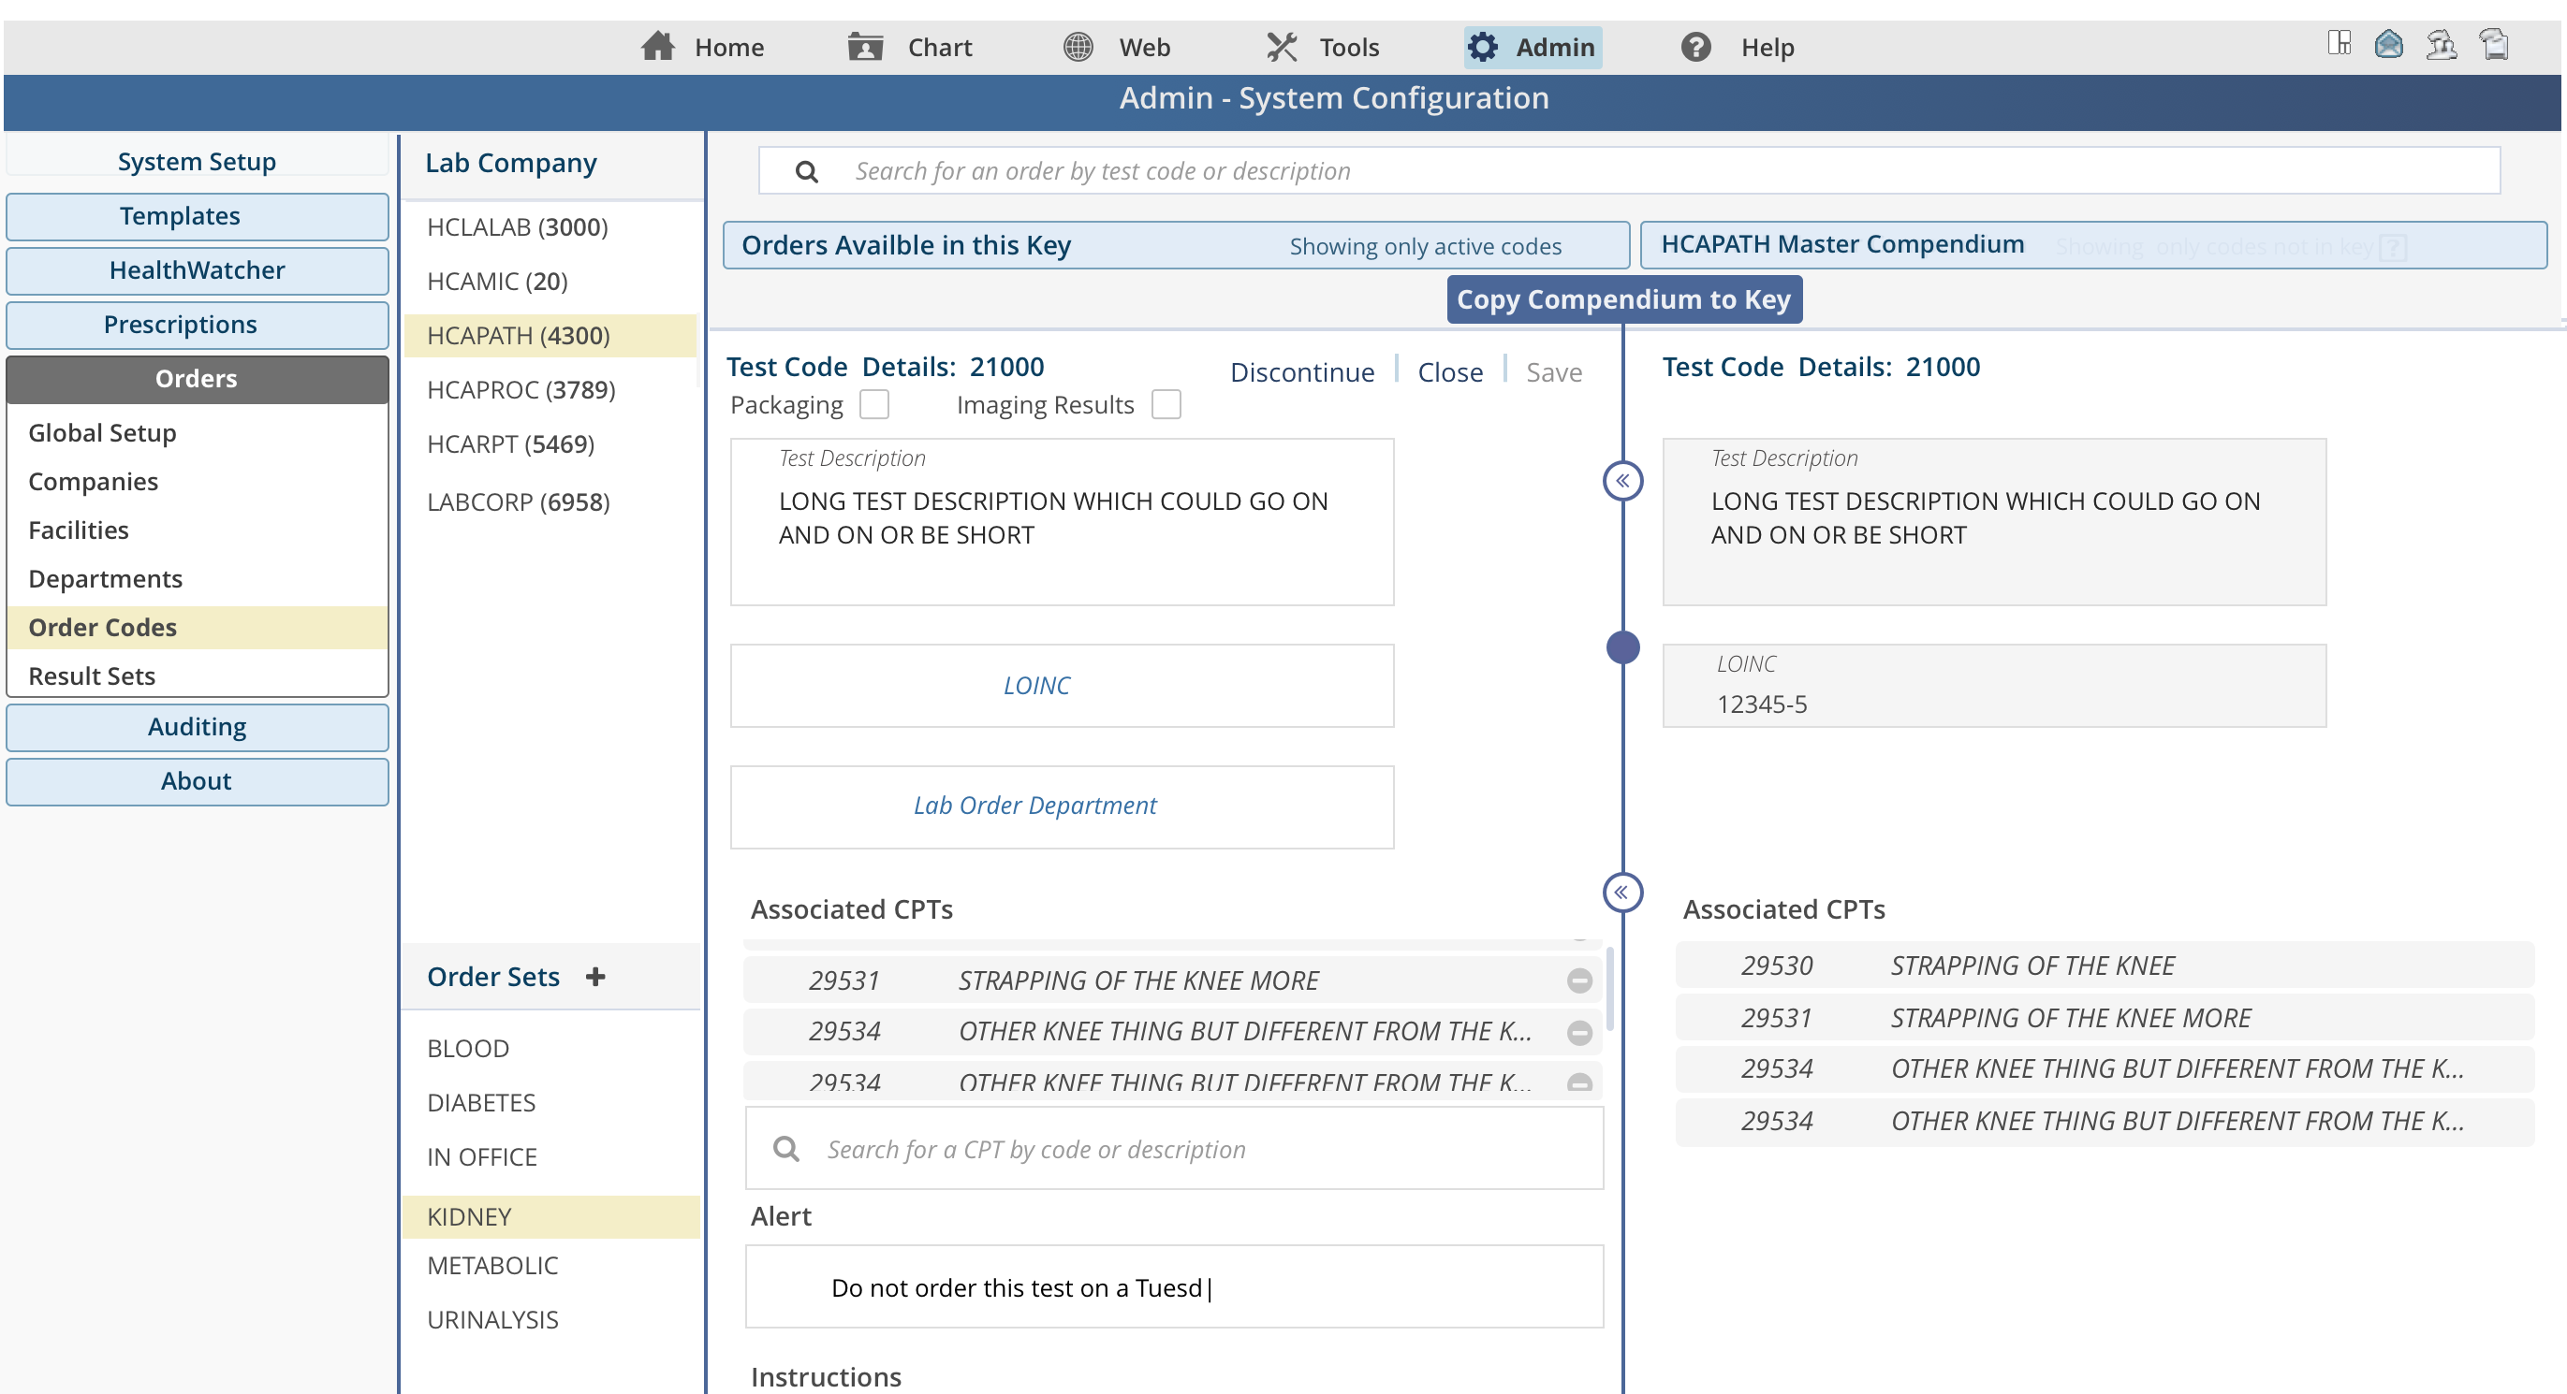Click the Associated CPTs list scrollbar
Image resolution: width=2567 pixels, height=1394 pixels.
[1609, 988]
